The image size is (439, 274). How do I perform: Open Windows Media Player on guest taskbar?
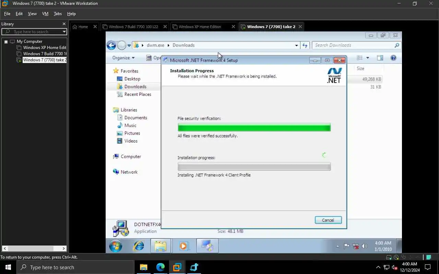(183, 246)
